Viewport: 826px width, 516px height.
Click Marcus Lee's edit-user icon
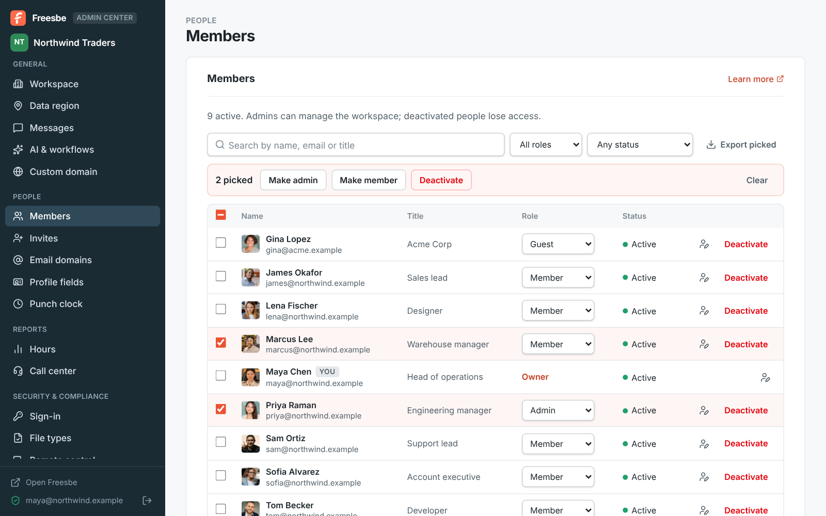[x=704, y=344]
